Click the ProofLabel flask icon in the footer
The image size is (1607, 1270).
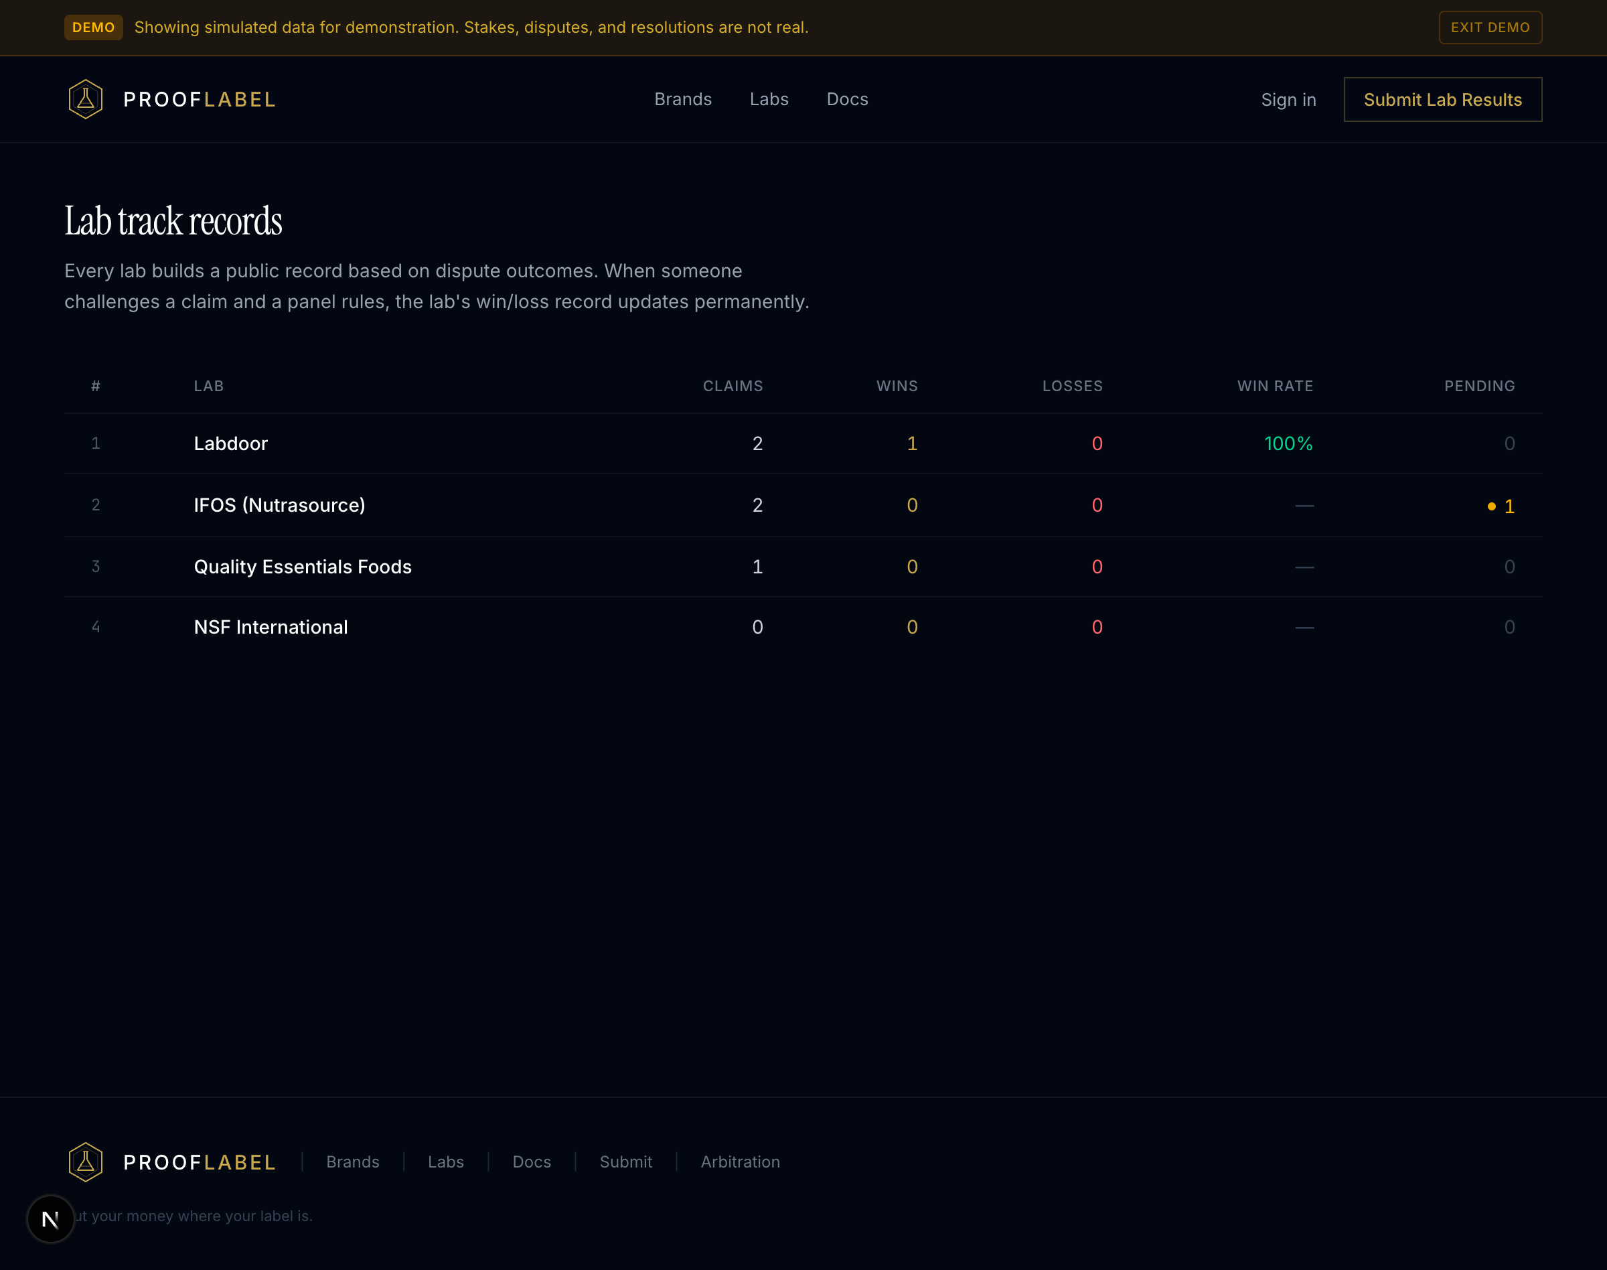85,1161
